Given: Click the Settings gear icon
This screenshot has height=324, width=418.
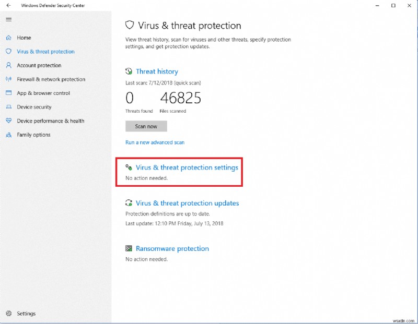Looking at the screenshot, I should [8, 314].
